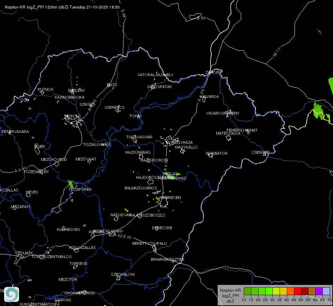This screenshot has height=306, width=333.
Task: Select the TURKEVE label
Action: (78, 263)
